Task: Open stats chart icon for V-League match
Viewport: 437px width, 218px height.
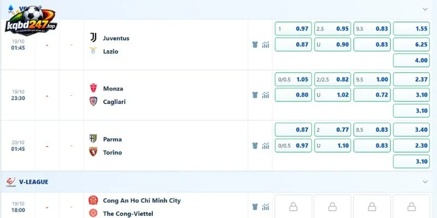Action: pos(265,207)
